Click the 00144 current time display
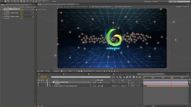The height and width of the screenshot is (107, 191). tap(44, 76)
